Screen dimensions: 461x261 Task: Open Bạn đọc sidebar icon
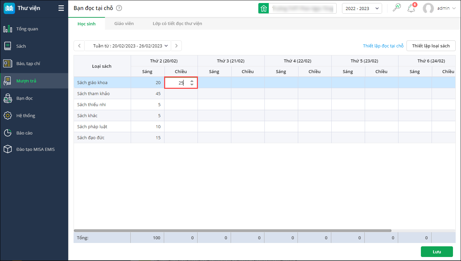(8, 98)
